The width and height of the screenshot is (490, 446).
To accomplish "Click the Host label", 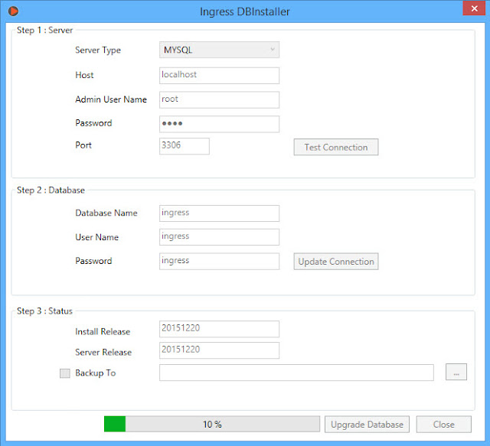I will tap(84, 75).
